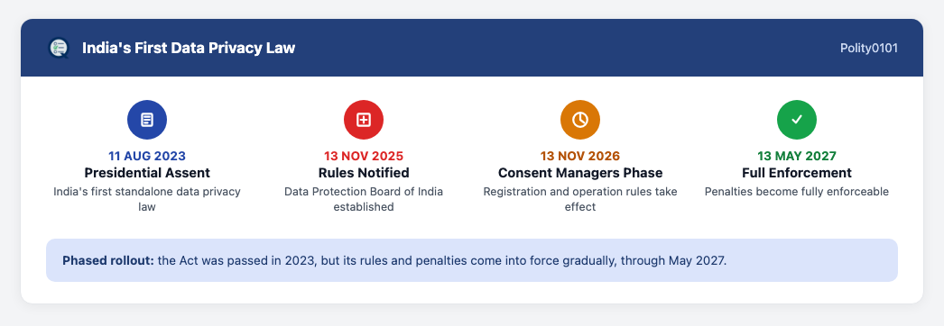Click the green checkmark Full Enforcement icon
The image size is (944, 326).
click(797, 120)
